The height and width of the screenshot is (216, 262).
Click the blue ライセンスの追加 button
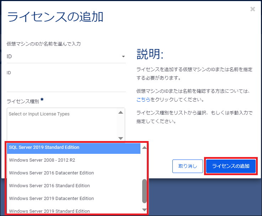pyautogui.click(x=231, y=166)
